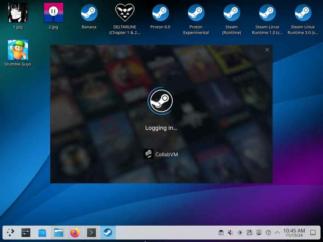323x242 pixels.
Task: Open the clipboard tray applet
Action: (x=221, y=233)
